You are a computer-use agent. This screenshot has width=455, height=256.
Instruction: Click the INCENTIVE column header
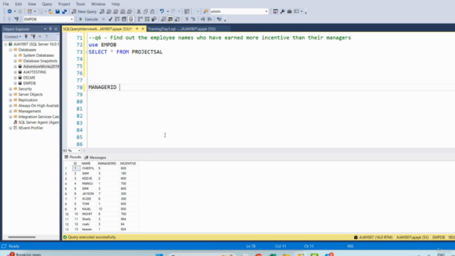click(128, 164)
